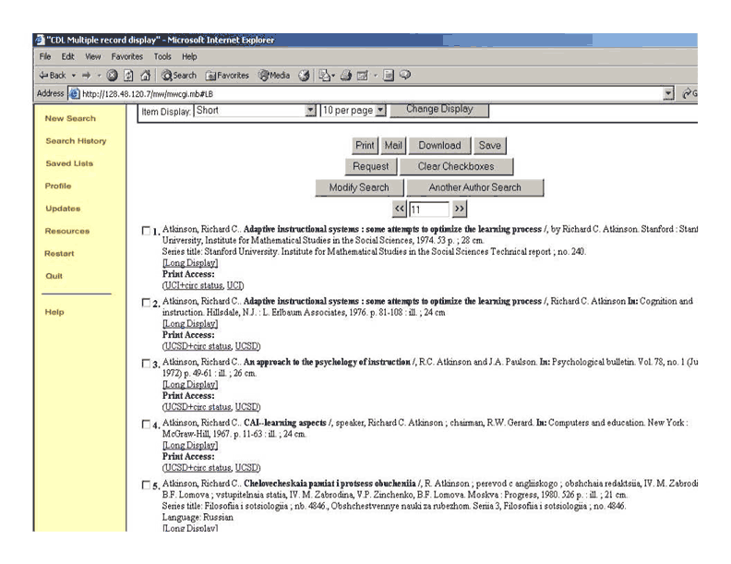
Task: Open UCSD link under CAI--learning aspects record
Action: point(246,467)
